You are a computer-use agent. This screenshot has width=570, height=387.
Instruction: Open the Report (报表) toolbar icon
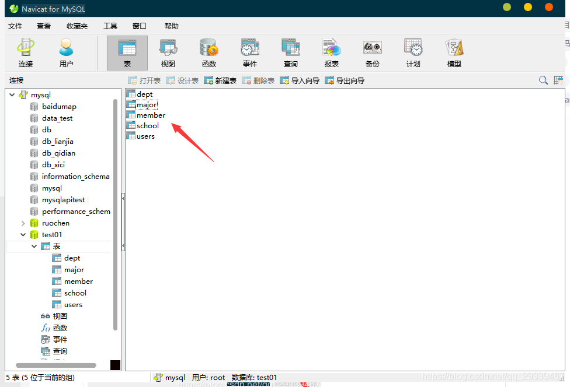click(332, 53)
